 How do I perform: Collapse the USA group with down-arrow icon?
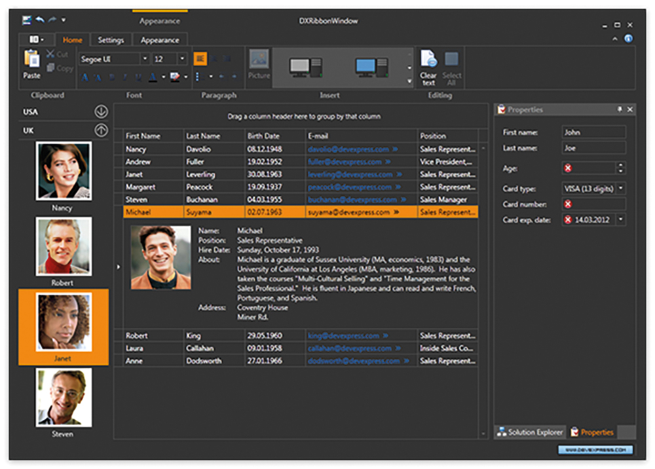[x=100, y=112]
